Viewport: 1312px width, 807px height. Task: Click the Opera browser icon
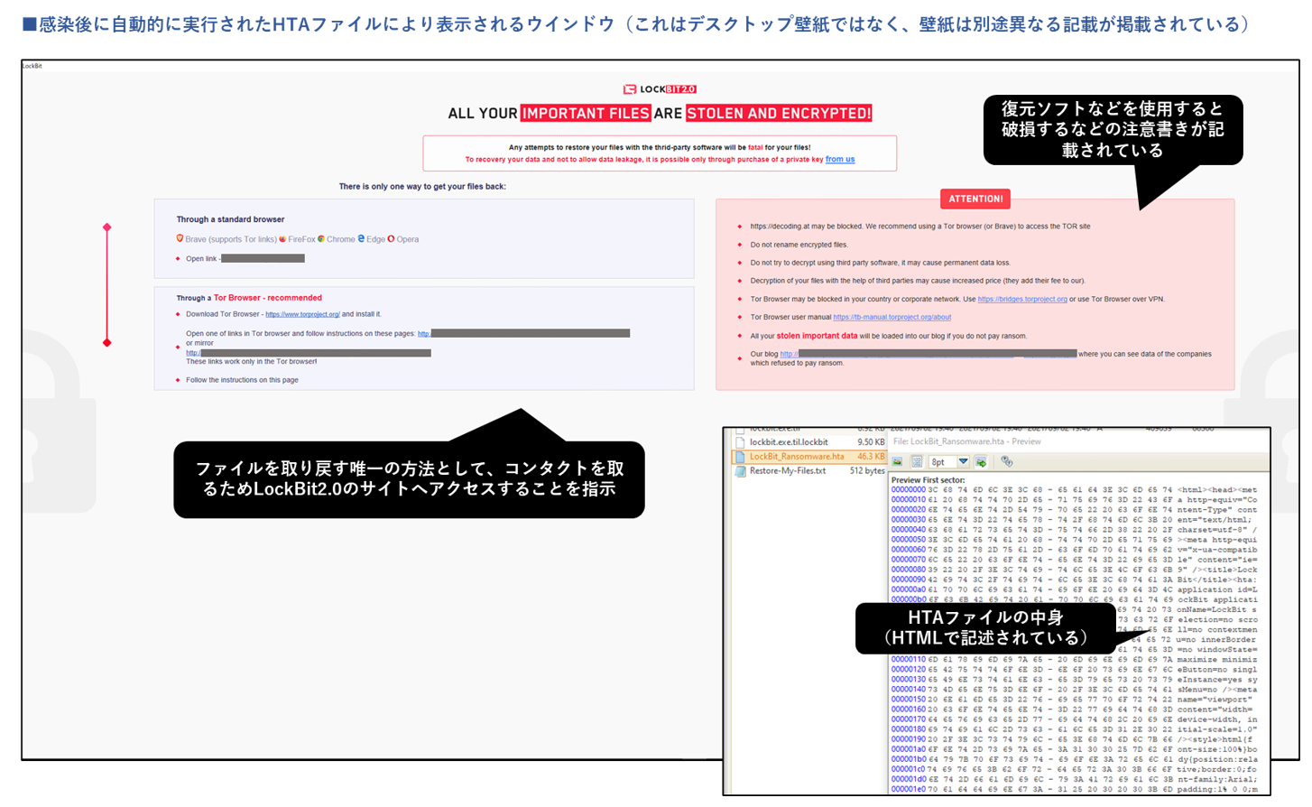391,239
